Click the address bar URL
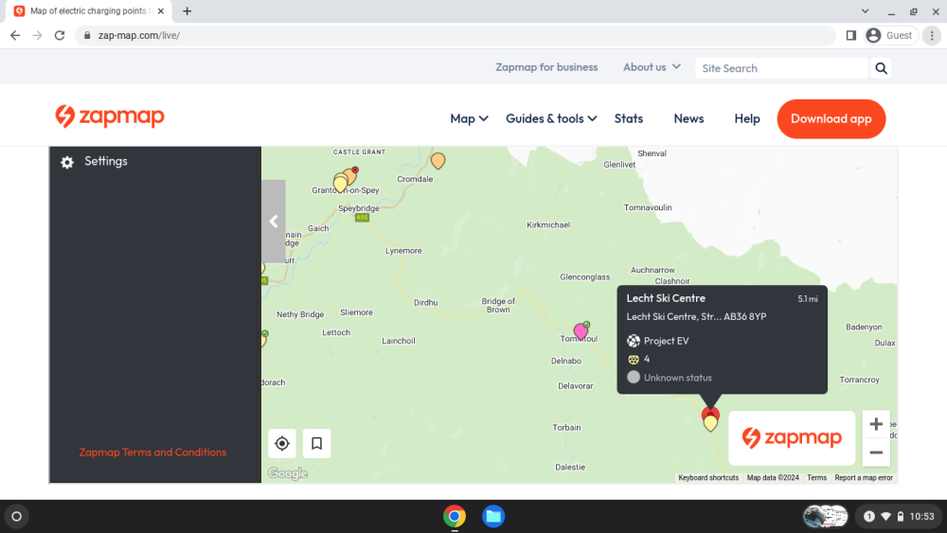 (x=139, y=36)
